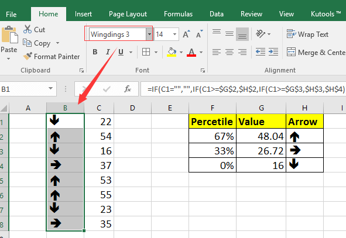This screenshot has height=238, width=346.
Task: Increase font size with larger A icon
Action: click(186, 34)
